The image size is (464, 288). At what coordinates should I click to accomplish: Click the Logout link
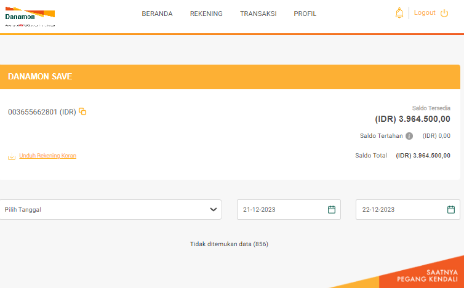[x=425, y=13]
